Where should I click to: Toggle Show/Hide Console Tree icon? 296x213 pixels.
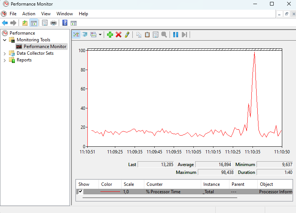point(33,23)
